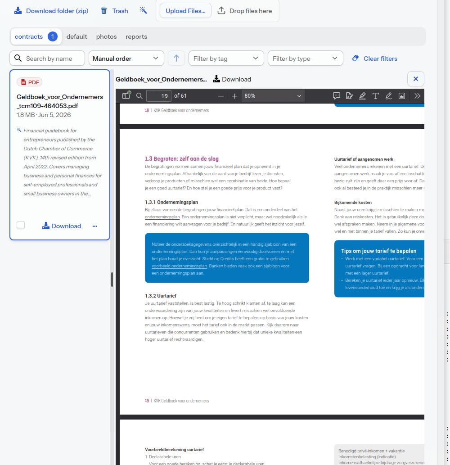This screenshot has height=465, width=450.
Task: Close the PDF preview panel
Action: (x=416, y=79)
